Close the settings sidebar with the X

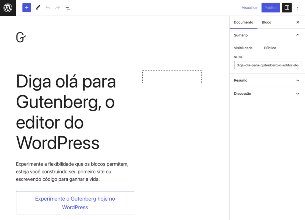(x=297, y=22)
